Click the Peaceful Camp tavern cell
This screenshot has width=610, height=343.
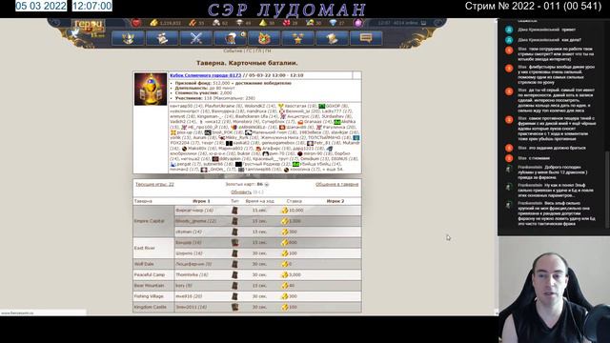coord(153,275)
